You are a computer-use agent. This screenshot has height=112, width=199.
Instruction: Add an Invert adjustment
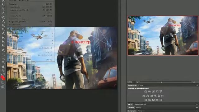(146, 100)
